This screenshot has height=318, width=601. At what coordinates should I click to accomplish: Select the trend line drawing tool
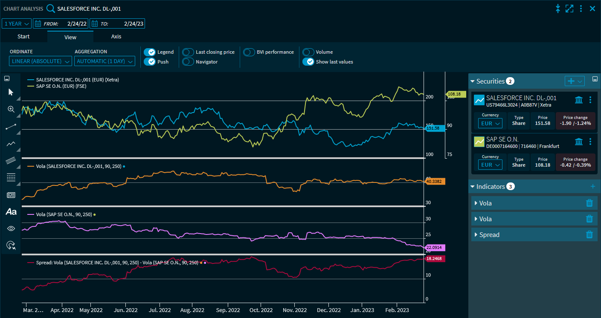tap(11, 127)
